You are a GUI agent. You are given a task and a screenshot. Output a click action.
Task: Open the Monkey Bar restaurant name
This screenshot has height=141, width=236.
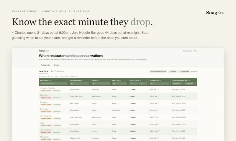pos(45,137)
